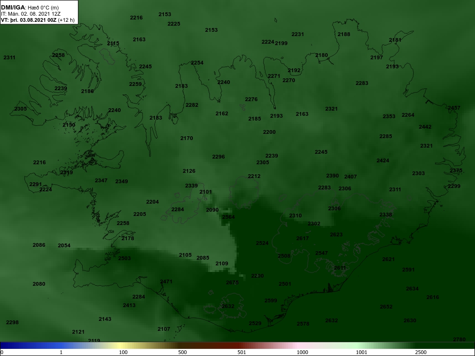The image size is (475, 356).
Task: Click the map value 2591
Action: pyautogui.click(x=408, y=270)
